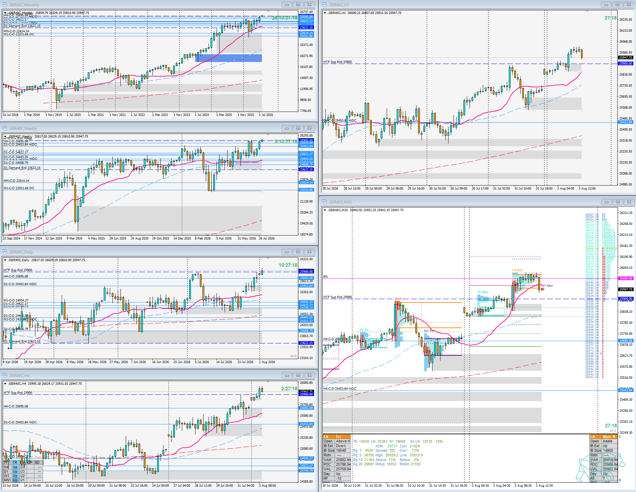This screenshot has height=492, width=636.
Task: Click the Friday IB Size value 19548
Action: coord(341,450)
